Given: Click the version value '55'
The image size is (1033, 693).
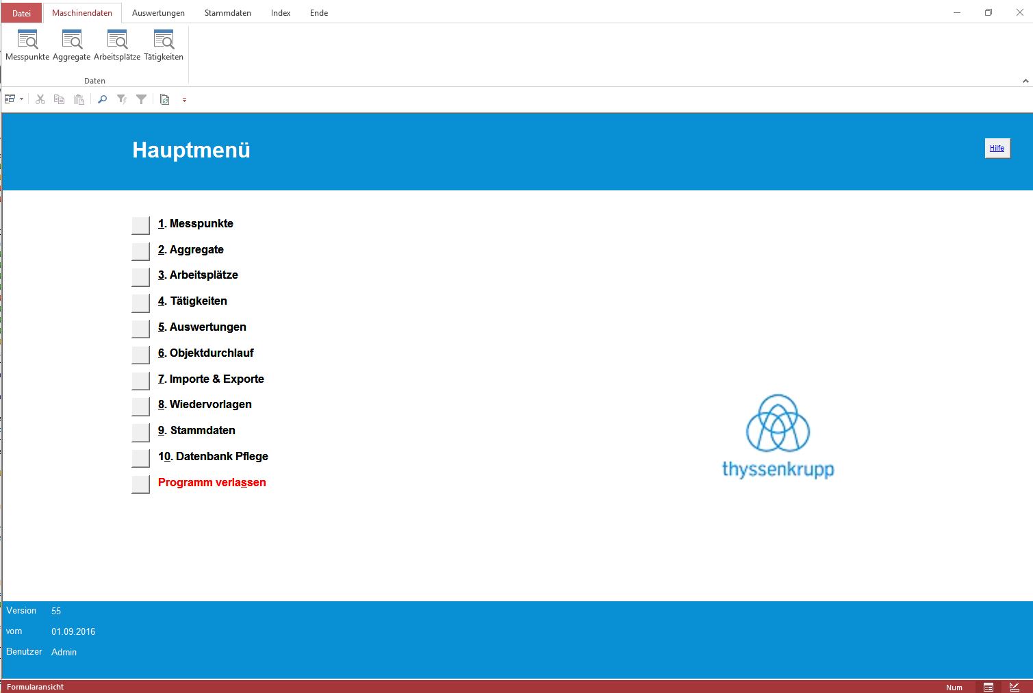Looking at the screenshot, I should coord(56,611).
